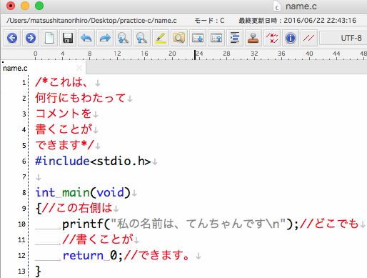Click the comment line 書くことが on line 4
367x278 pixels.
coord(64,129)
